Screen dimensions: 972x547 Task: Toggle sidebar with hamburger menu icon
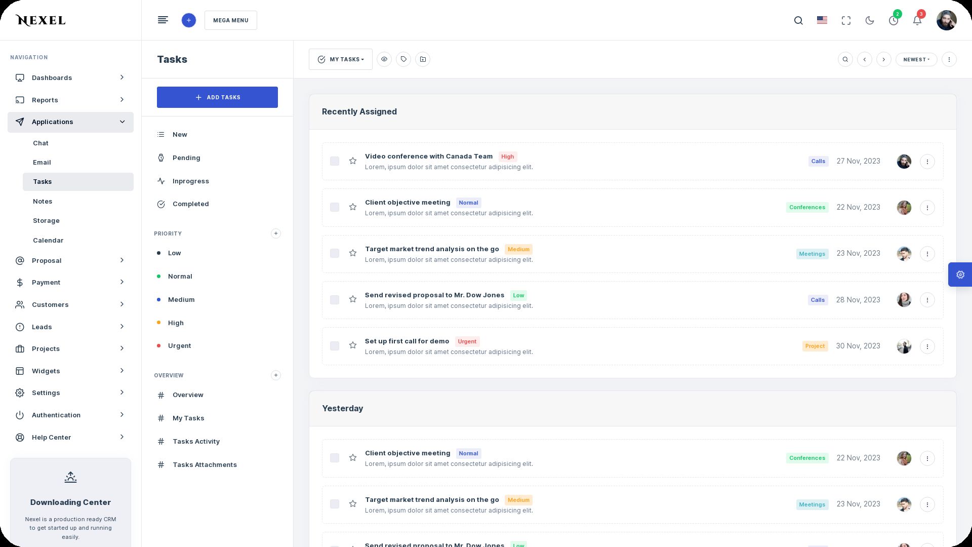click(163, 20)
